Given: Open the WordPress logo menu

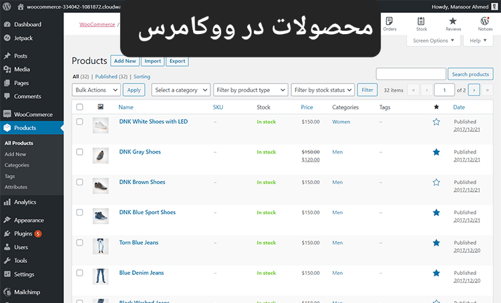Looking at the screenshot, I should (7, 7).
